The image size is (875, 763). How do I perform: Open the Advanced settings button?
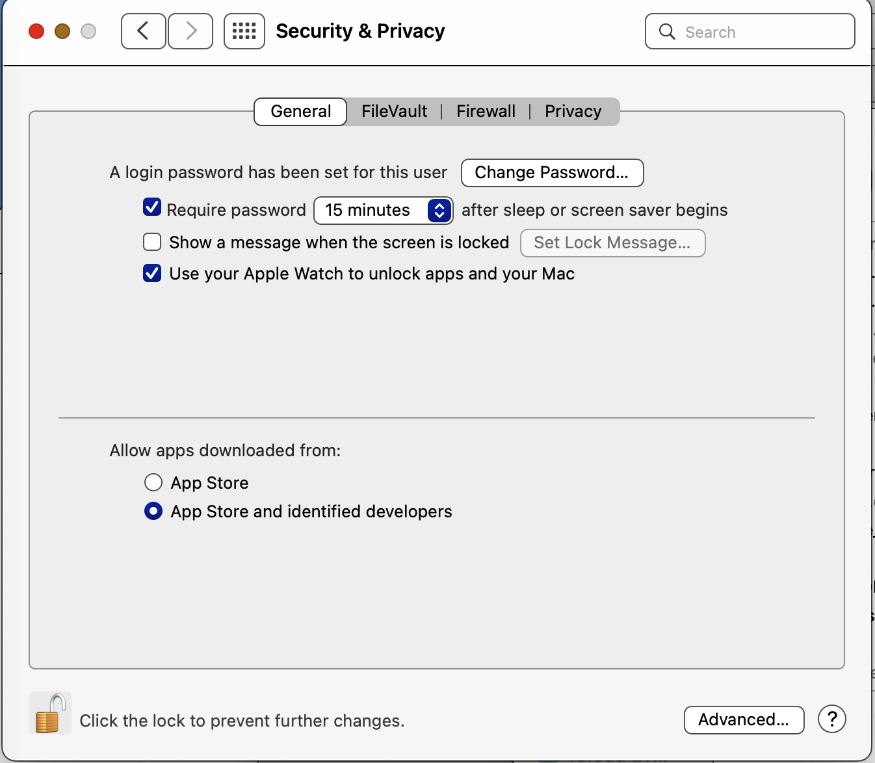pyautogui.click(x=744, y=719)
